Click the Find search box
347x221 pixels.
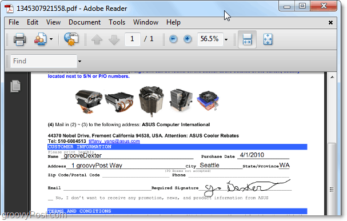[43, 61]
